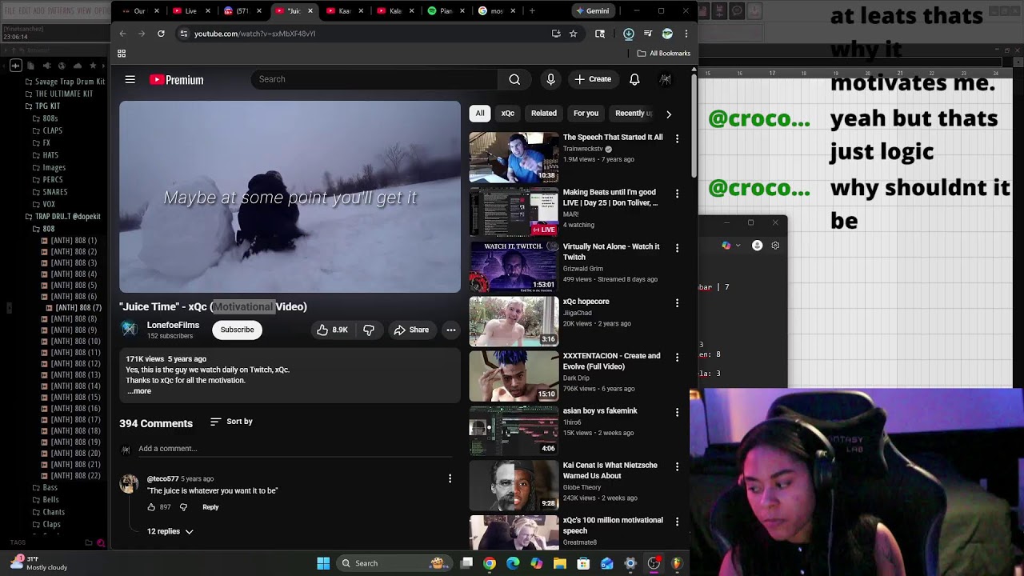Open Chrome downloads icon
Viewport: 1024px width, 576px height.
click(x=629, y=34)
